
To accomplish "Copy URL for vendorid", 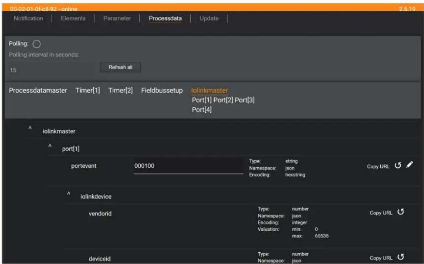I will point(381,213).
